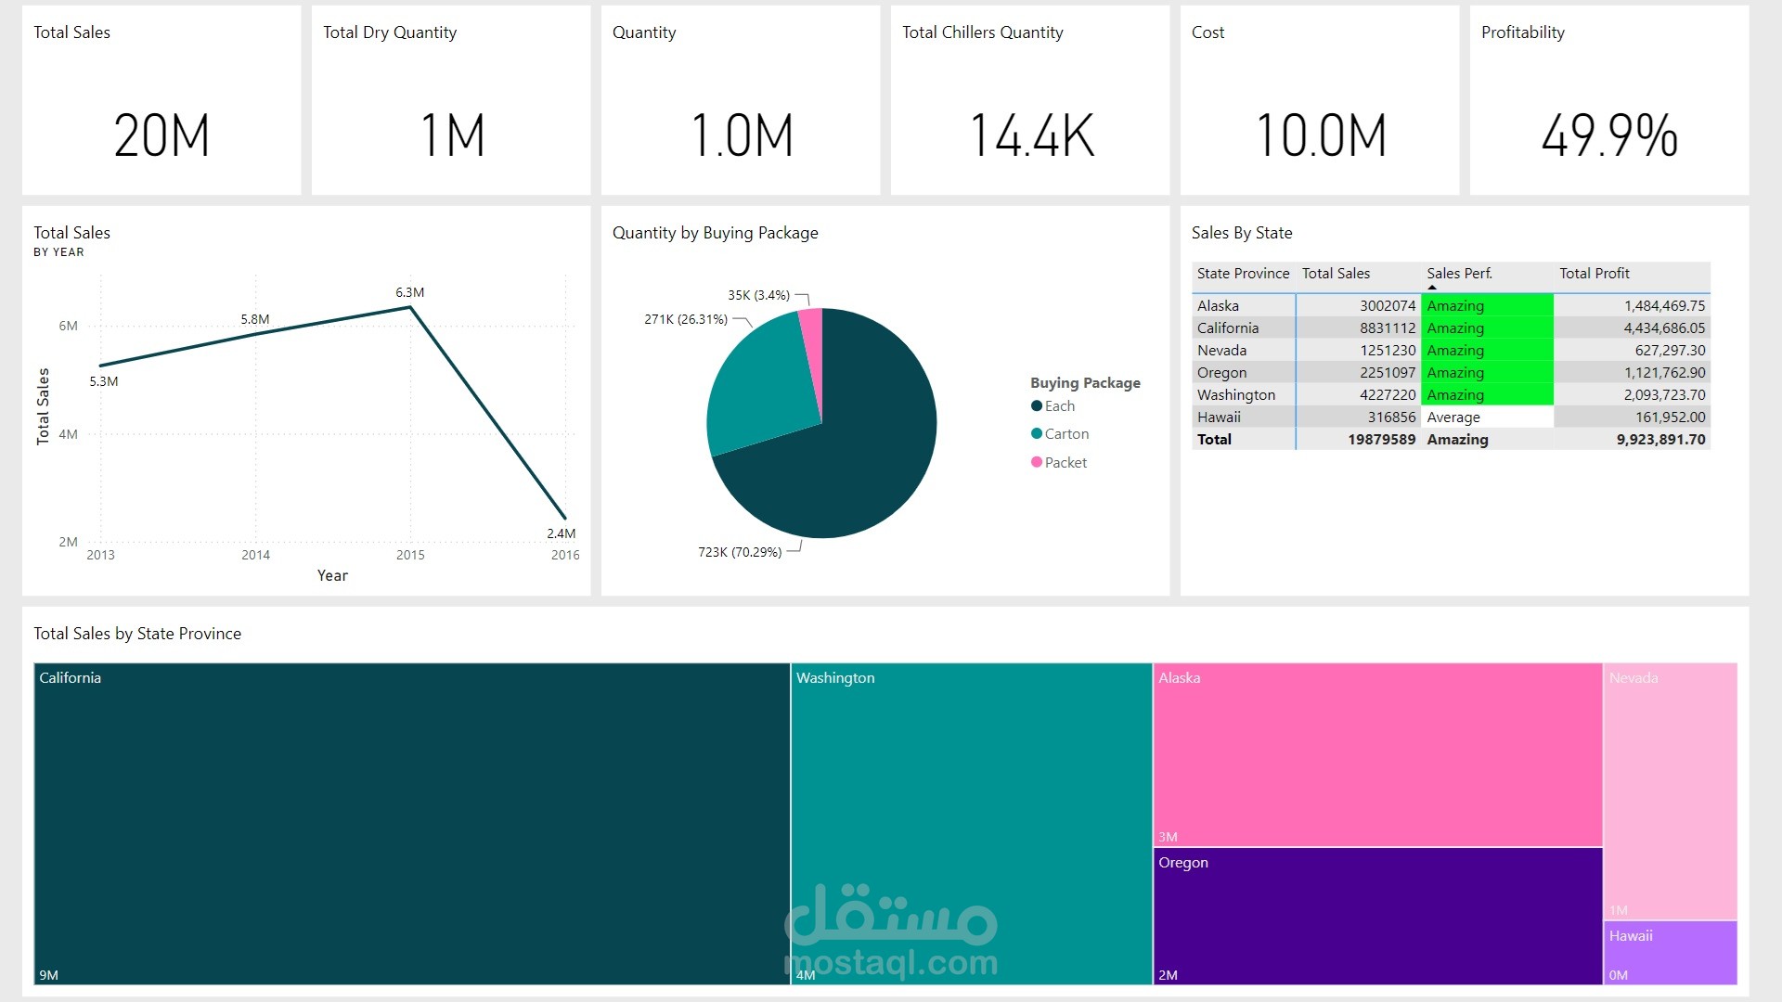This screenshot has width=1782, height=1002.
Task: Click the State Province column header
Action: coord(1243,273)
